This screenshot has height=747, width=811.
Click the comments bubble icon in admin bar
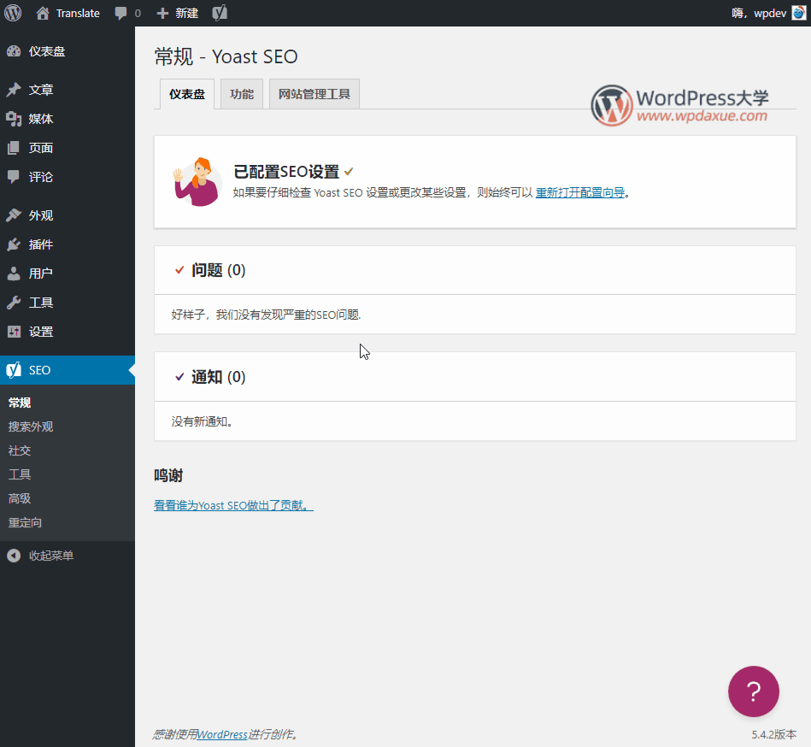(x=120, y=14)
